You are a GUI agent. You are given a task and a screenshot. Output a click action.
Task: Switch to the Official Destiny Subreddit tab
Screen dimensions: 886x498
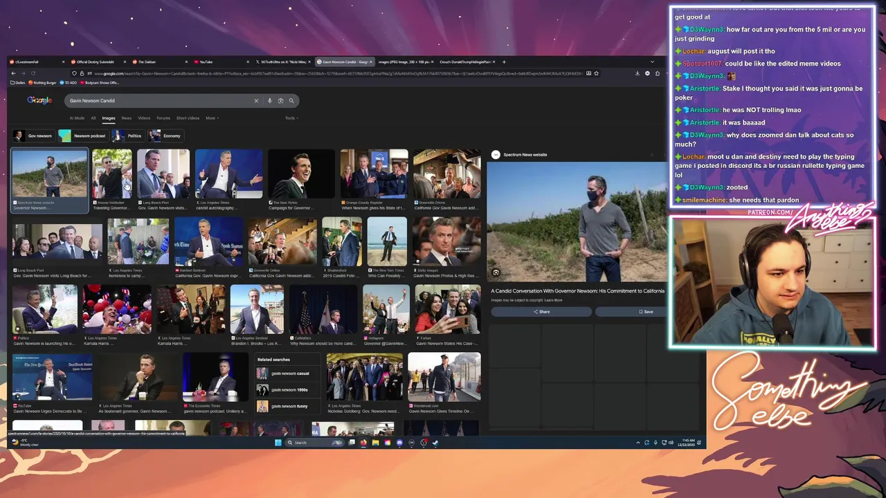point(97,62)
